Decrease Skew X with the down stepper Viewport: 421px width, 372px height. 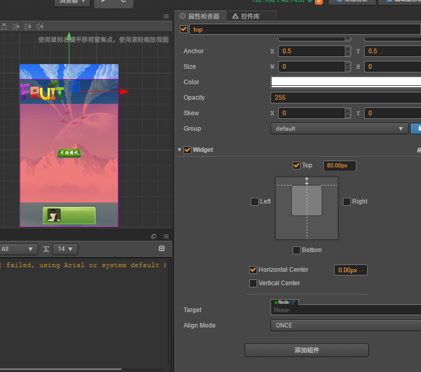pos(348,116)
